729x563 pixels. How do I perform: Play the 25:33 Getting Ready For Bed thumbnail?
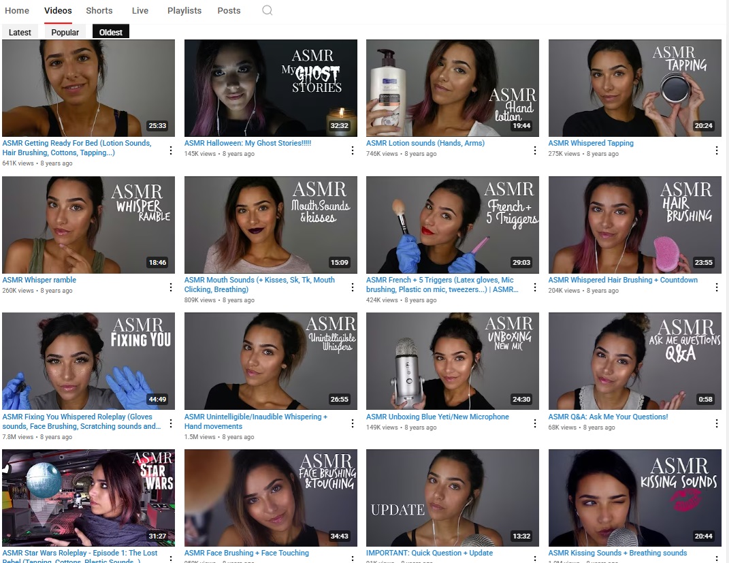coord(88,88)
